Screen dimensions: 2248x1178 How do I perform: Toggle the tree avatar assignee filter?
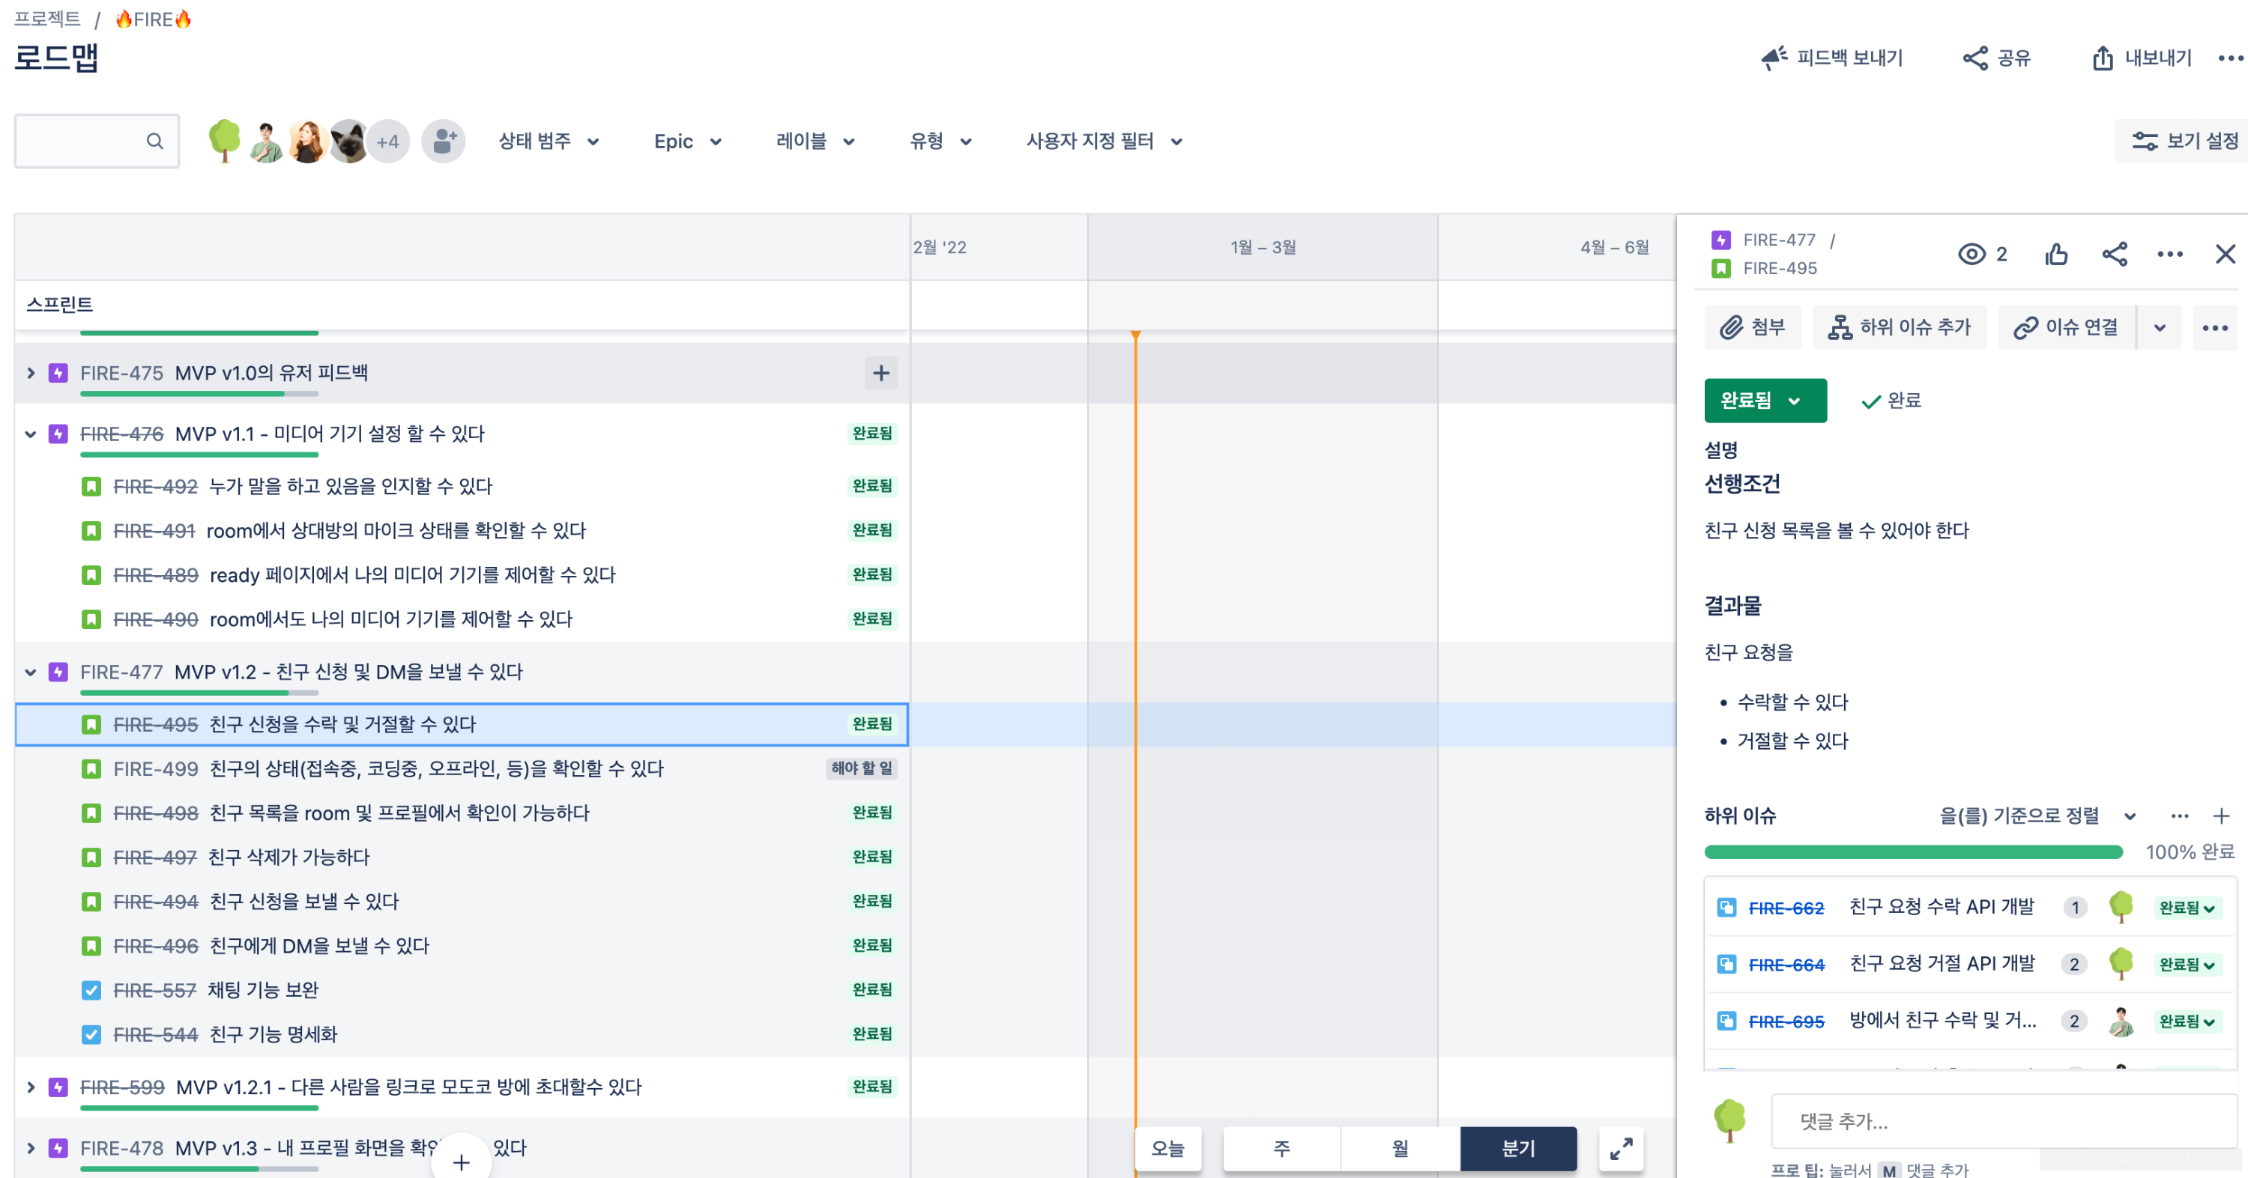click(x=224, y=142)
